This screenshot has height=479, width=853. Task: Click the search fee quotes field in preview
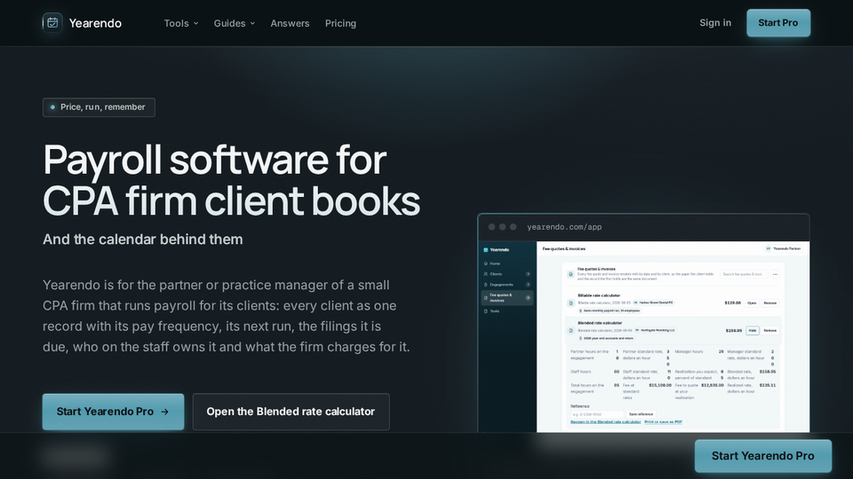pos(744,274)
